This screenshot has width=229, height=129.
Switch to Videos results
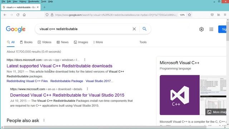tap(44, 42)
